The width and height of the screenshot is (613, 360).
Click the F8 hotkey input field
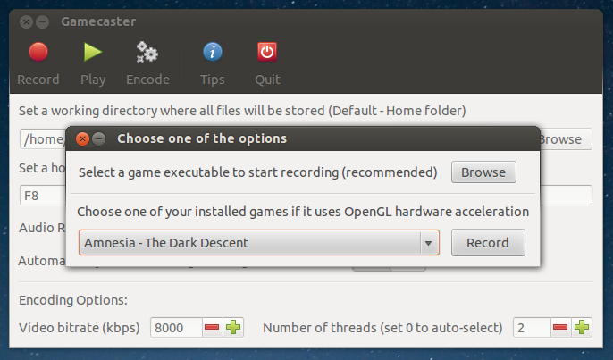pos(43,195)
